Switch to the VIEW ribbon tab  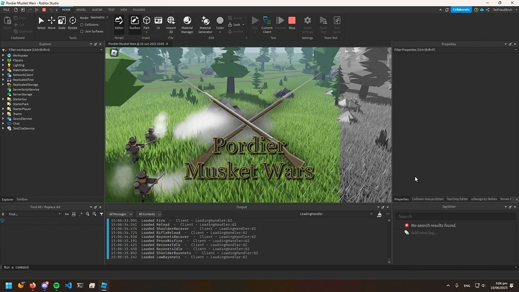[124, 10]
